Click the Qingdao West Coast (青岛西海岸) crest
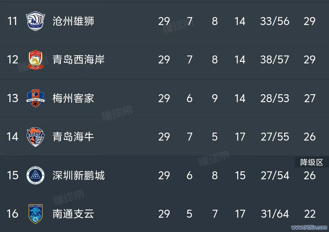The height and width of the screenshot is (232, 329). click(x=35, y=60)
